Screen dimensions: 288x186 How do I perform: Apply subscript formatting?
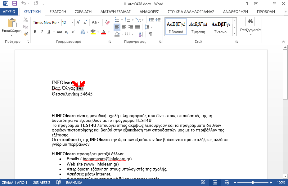pyautogui.click(x=66, y=32)
